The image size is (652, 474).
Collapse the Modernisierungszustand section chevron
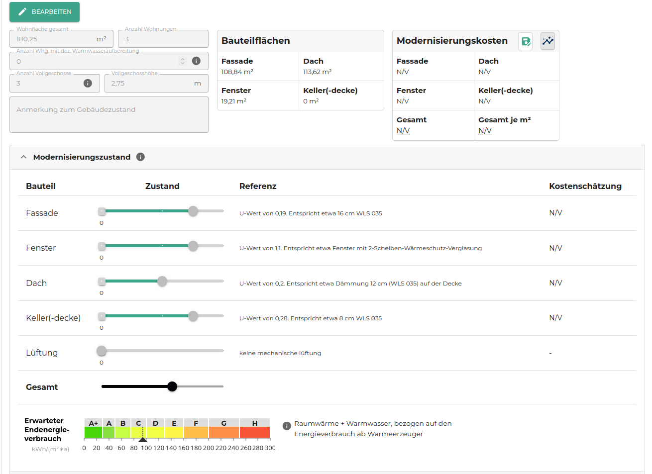23,157
